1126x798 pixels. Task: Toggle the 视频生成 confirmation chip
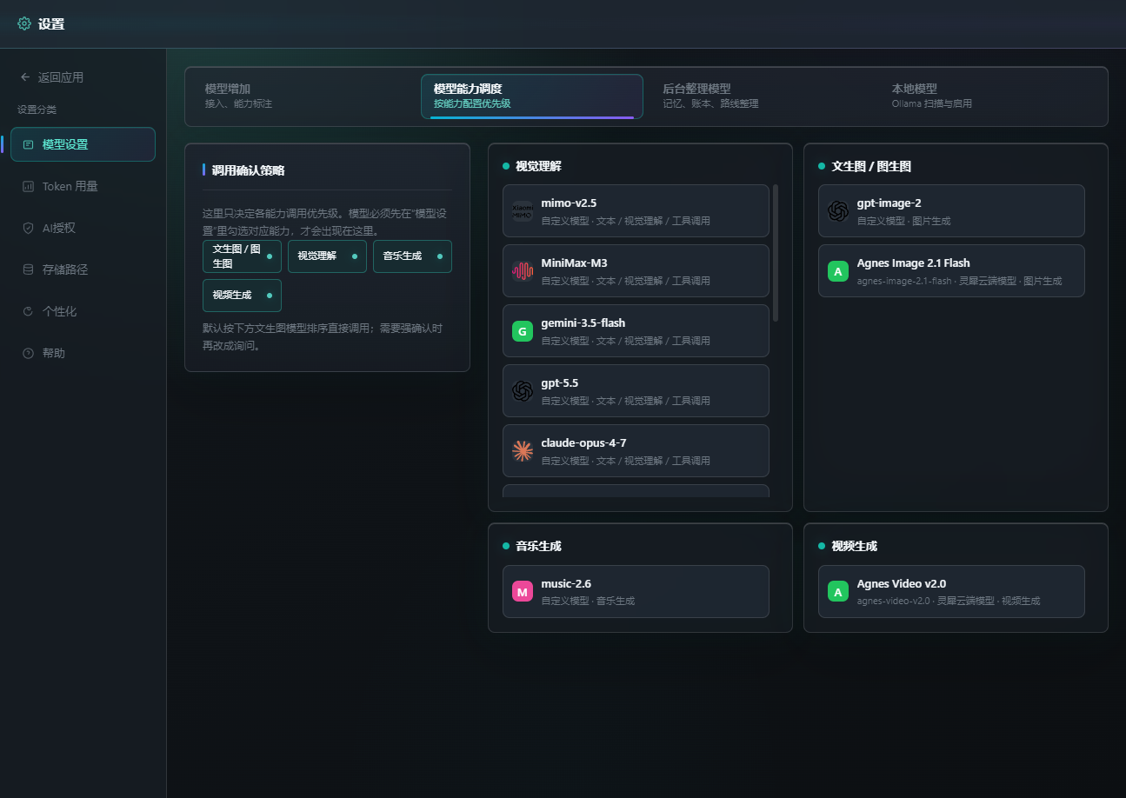tap(242, 296)
